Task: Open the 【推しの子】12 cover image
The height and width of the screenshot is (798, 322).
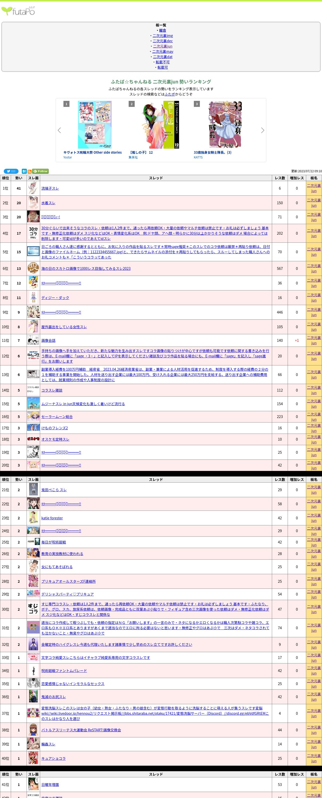Action: [x=161, y=124]
